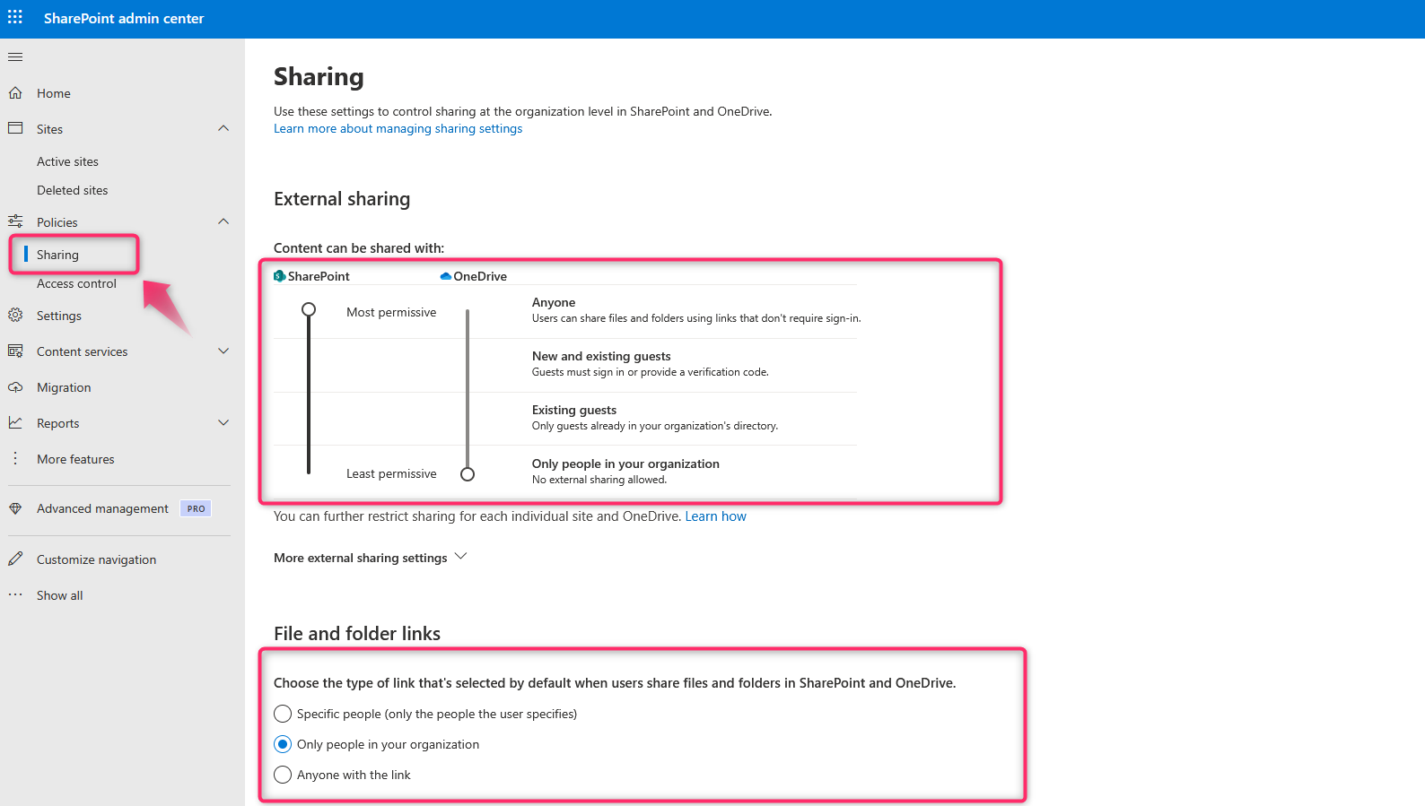Open the Settings page
Image resolution: width=1425 pixels, height=806 pixels.
coord(59,316)
